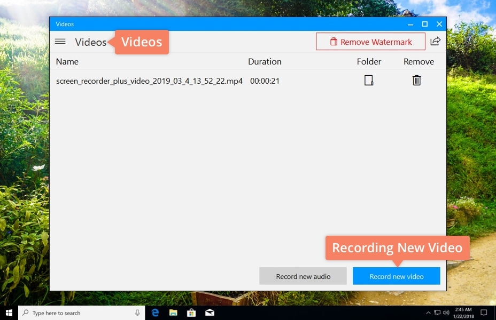
Task: Click the Videos page heading
Action: click(90, 42)
